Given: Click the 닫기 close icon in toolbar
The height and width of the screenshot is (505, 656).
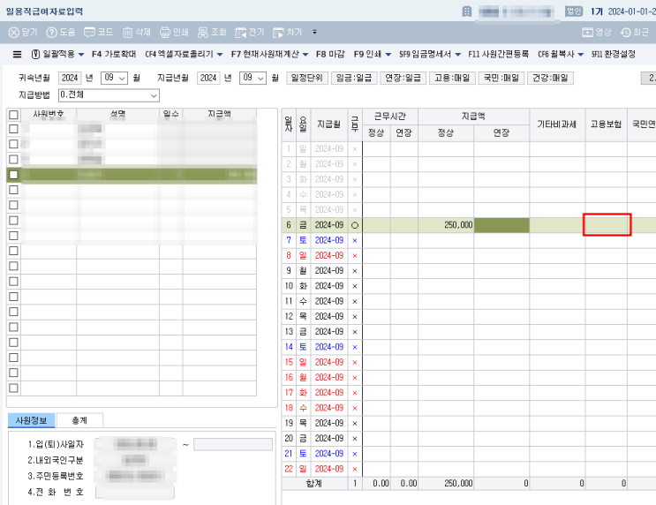Looking at the screenshot, I should 14,32.
